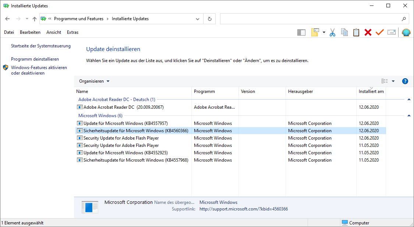Click the orange checkmark Properties icon
Image resolution: width=414 pixels, height=227 pixels.
pos(379,32)
